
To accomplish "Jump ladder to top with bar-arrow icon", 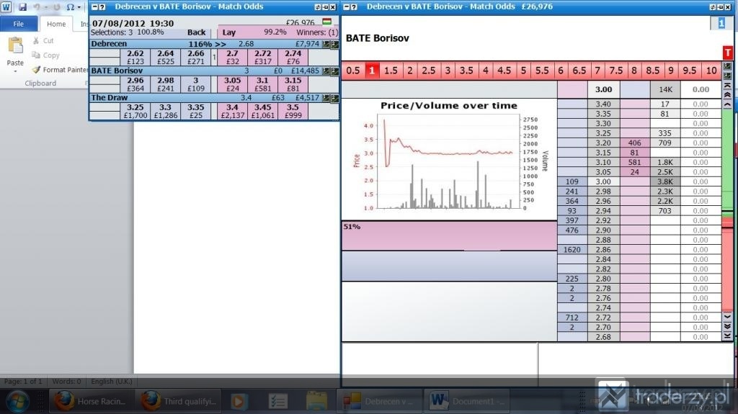I will [x=727, y=86].
